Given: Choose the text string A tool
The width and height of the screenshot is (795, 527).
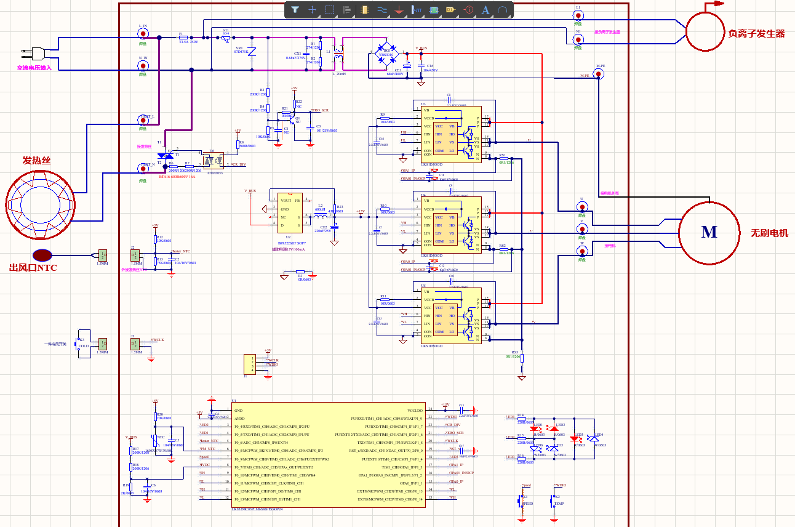Looking at the screenshot, I should coord(485,10).
